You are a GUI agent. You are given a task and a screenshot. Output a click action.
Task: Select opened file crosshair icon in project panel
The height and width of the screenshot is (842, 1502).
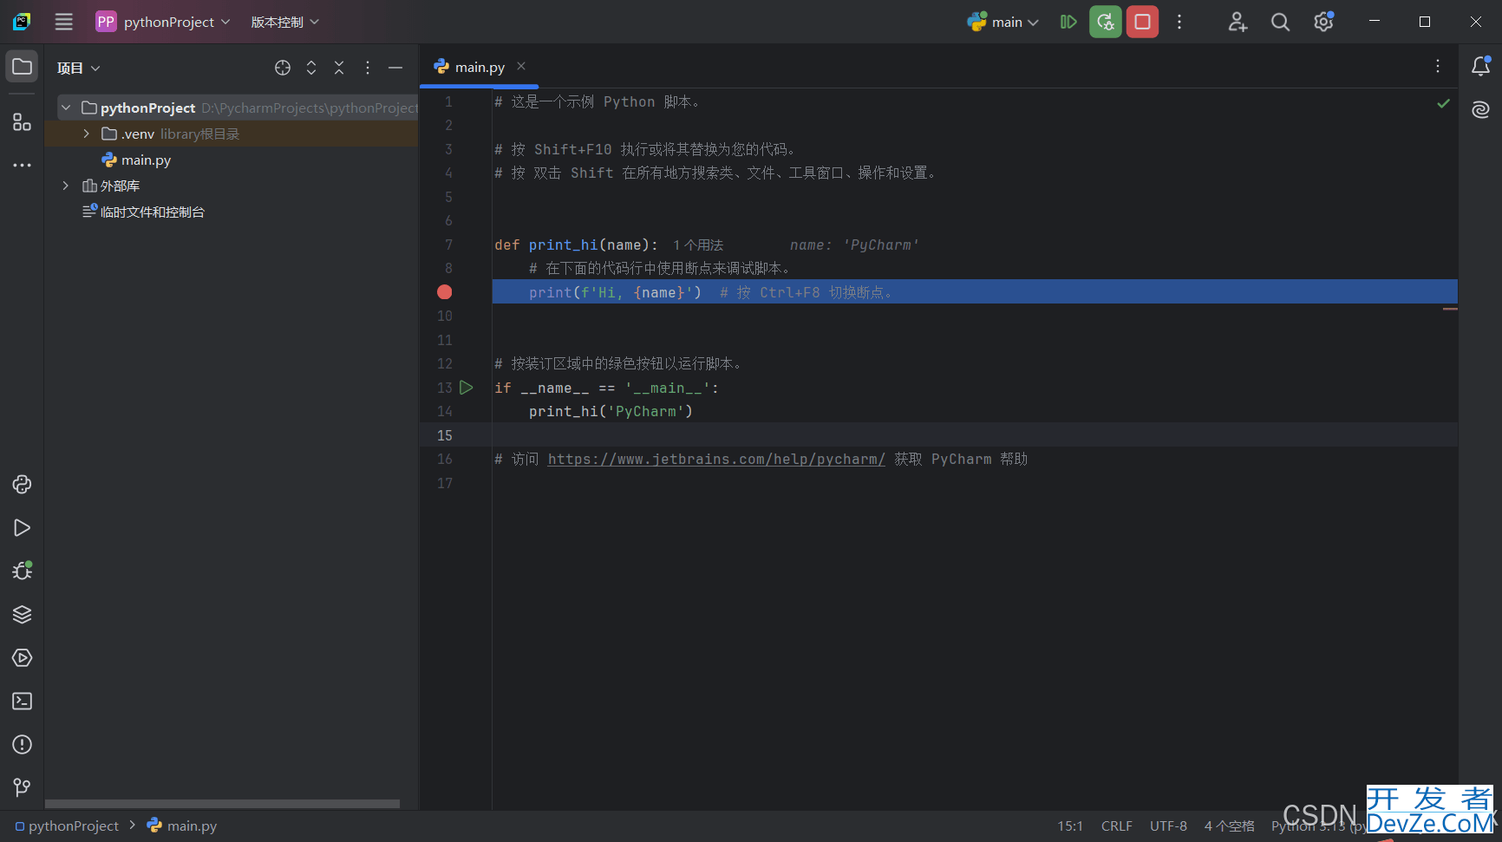point(283,68)
